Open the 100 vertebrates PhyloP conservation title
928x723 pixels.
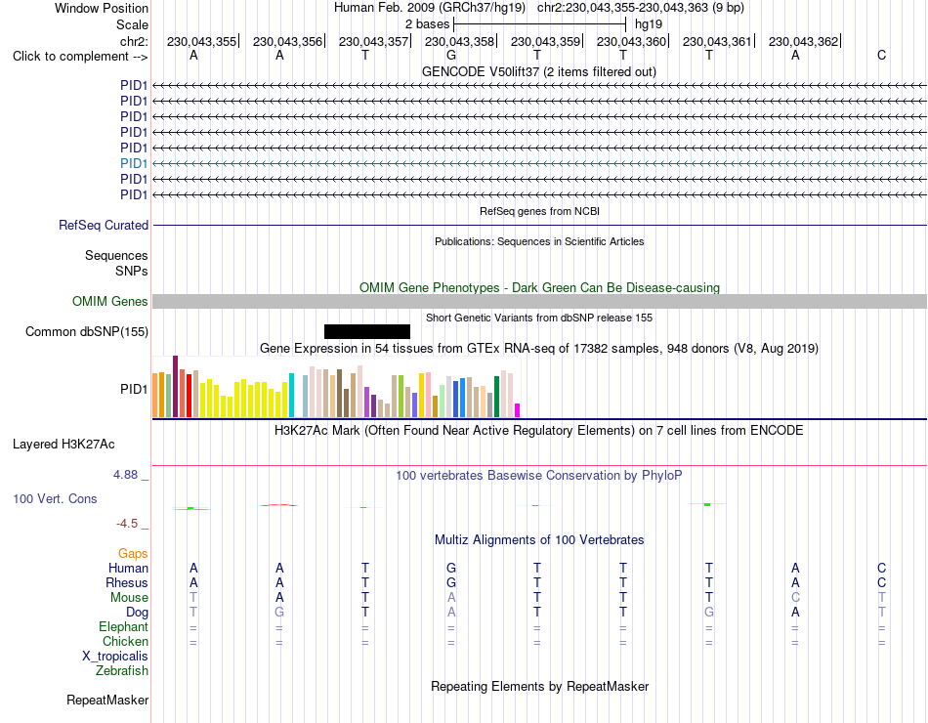539,476
